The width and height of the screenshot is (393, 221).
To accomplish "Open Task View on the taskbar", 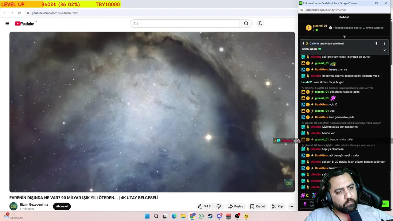I will [x=165, y=216].
